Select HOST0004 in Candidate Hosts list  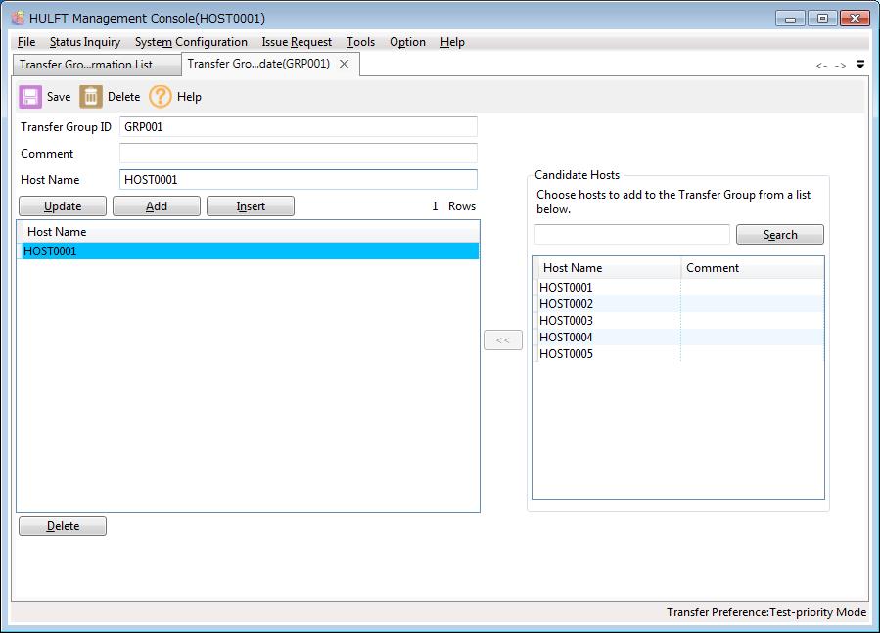[x=678, y=338]
